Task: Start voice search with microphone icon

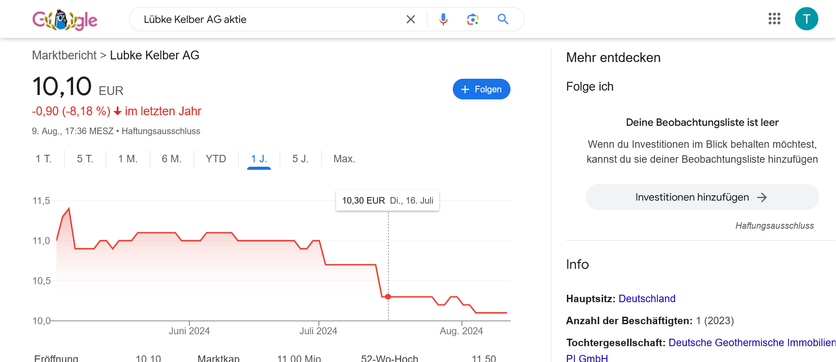Action: click(x=443, y=19)
